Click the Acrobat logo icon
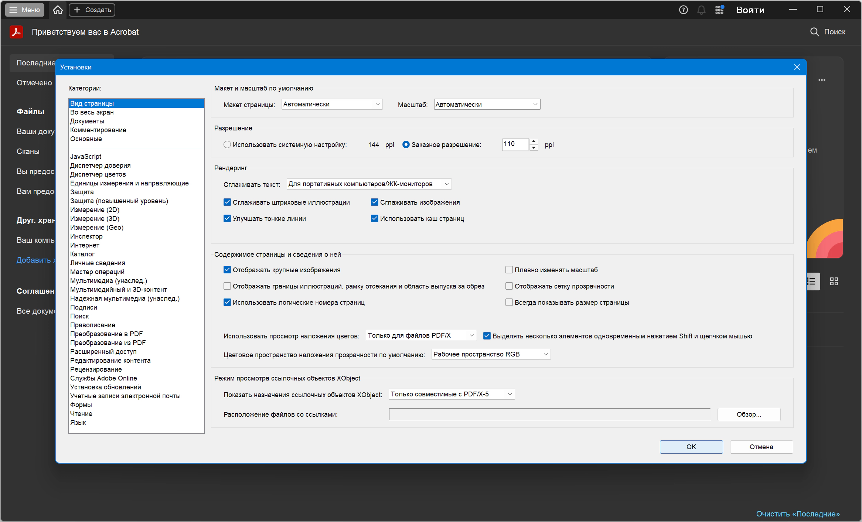Image resolution: width=862 pixels, height=522 pixels. point(16,32)
